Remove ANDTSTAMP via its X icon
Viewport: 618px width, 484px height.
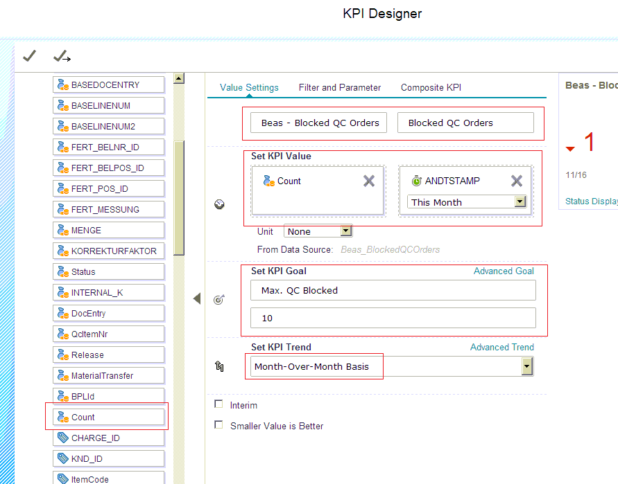point(516,180)
